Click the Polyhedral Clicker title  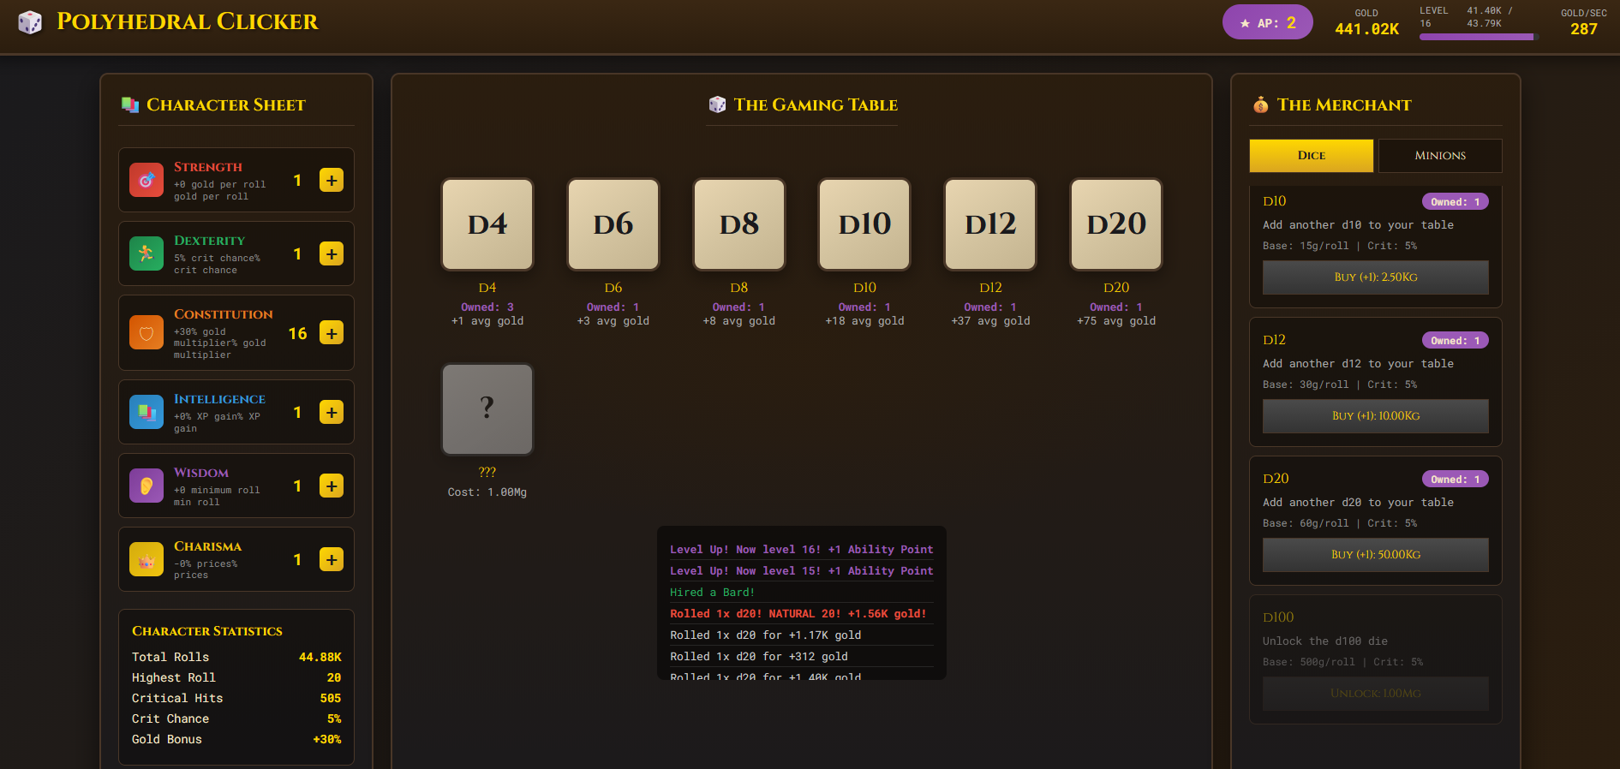click(187, 21)
